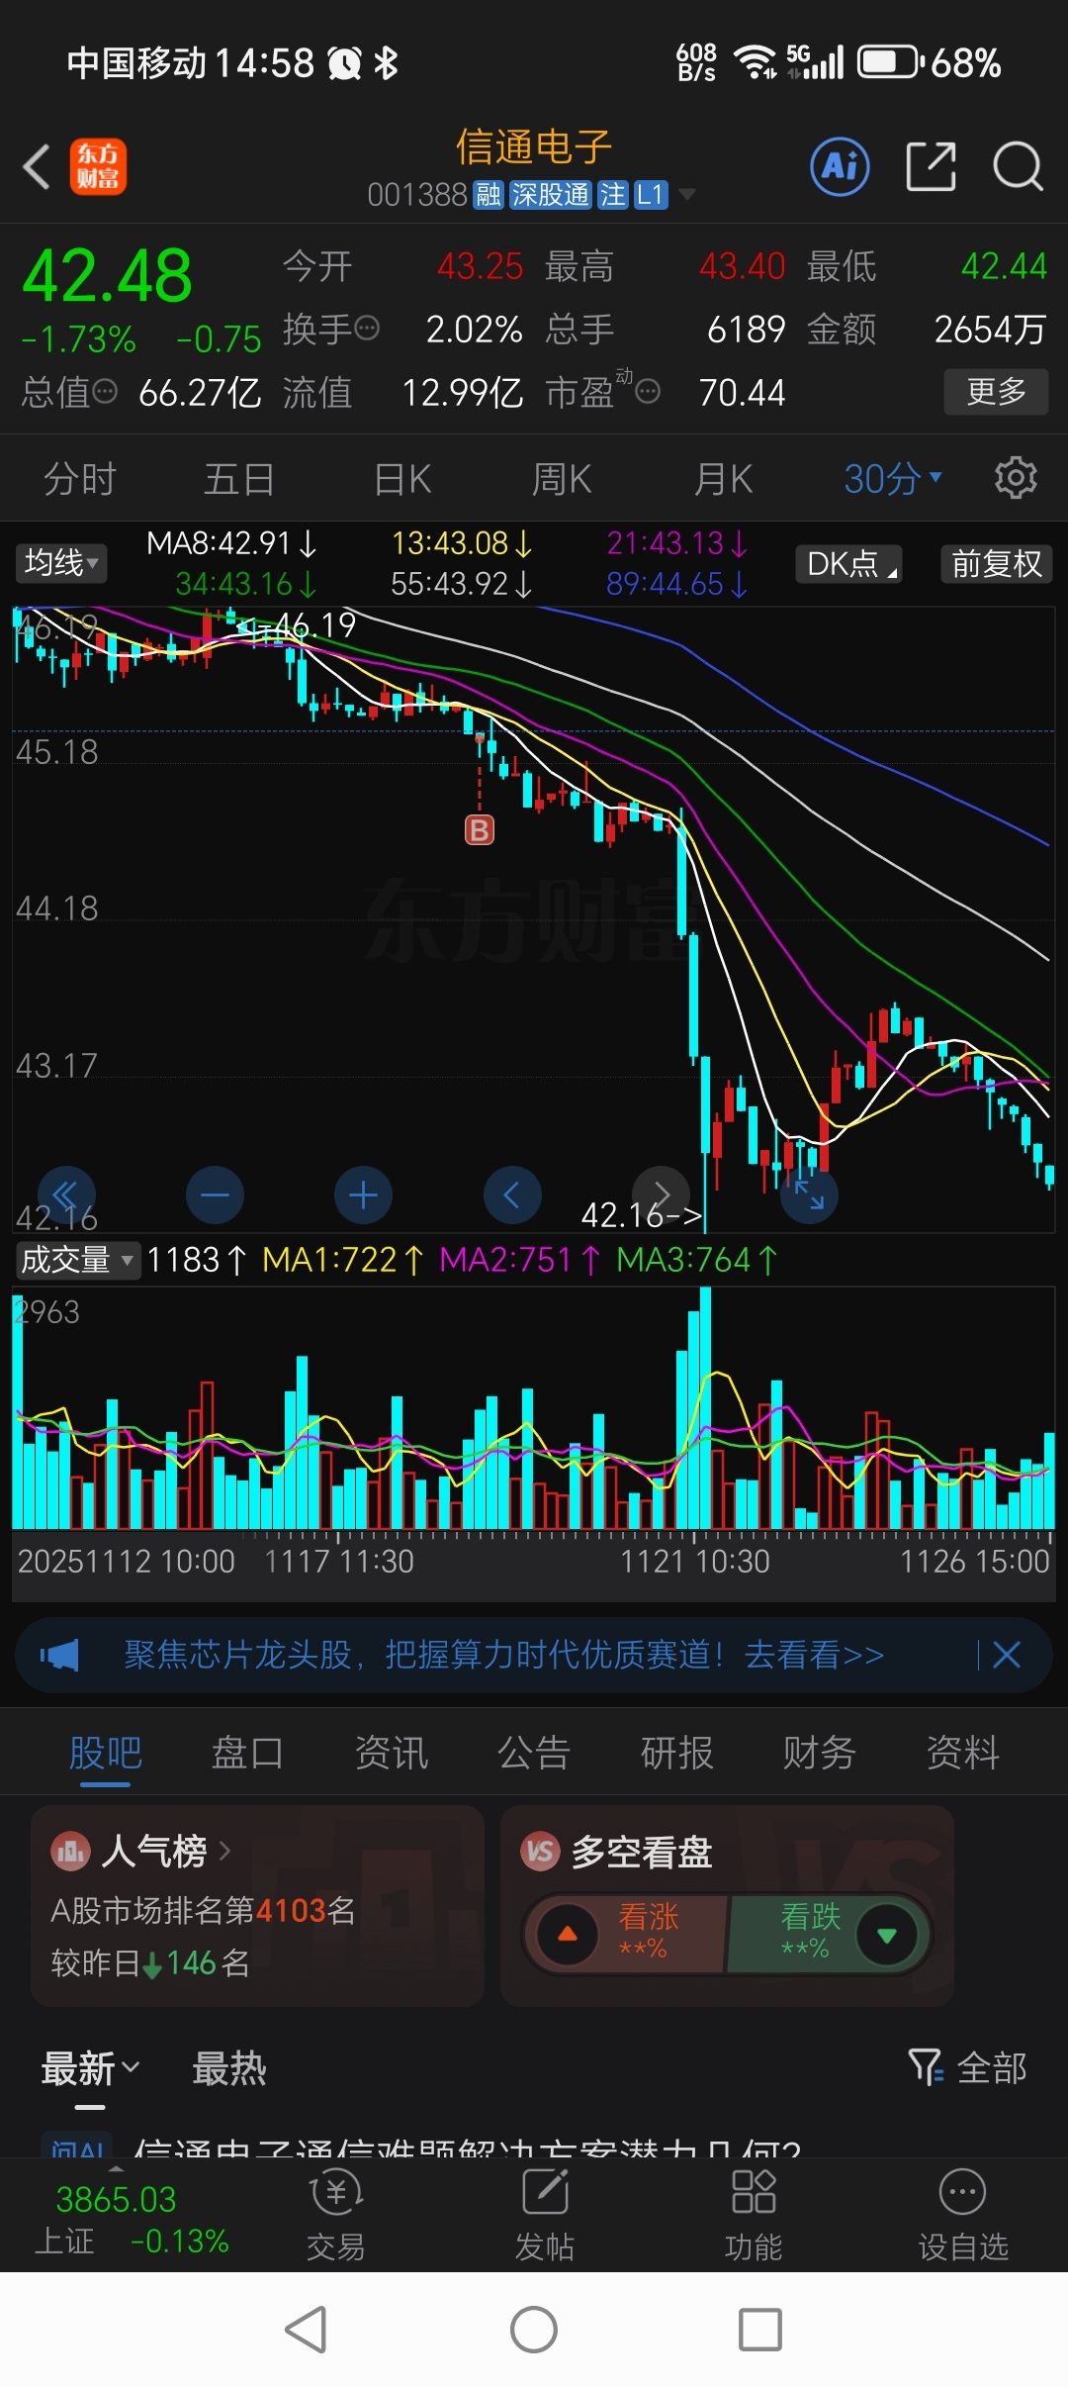This screenshot has height=2387, width=1068.
Task: Tap the 市盈 info circle icon
Action: click(x=648, y=393)
